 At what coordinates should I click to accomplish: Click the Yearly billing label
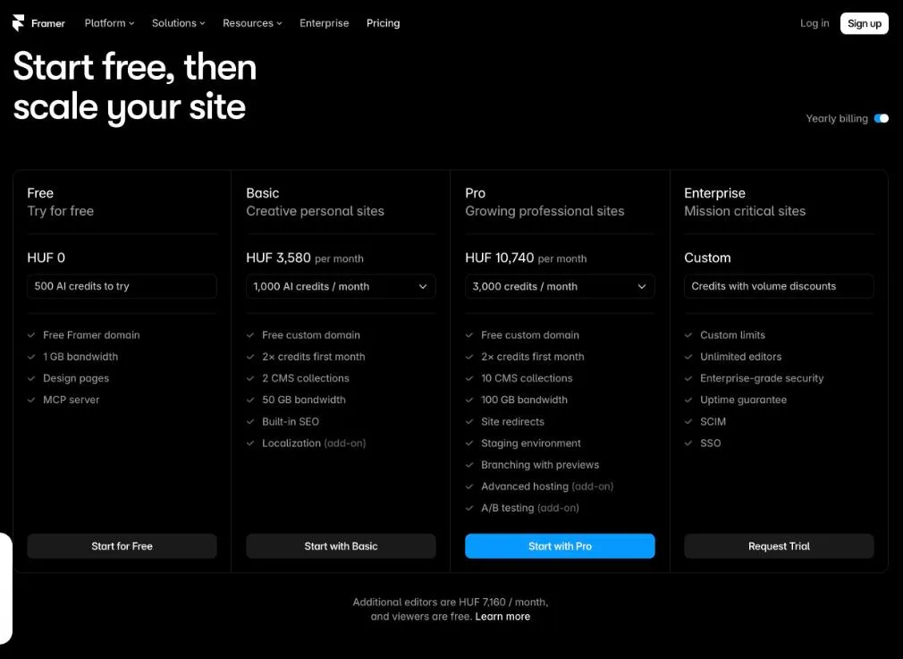tap(837, 118)
